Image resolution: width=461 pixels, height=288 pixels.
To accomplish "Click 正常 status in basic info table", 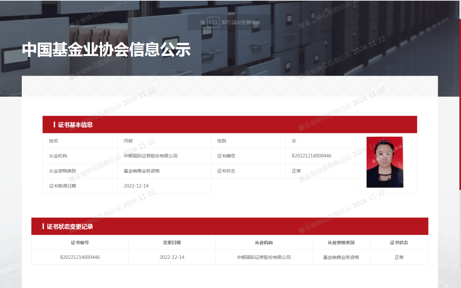I will click(296, 171).
